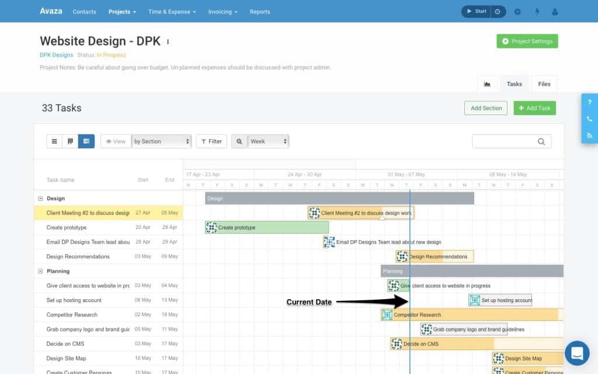Image resolution: width=598 pixels, height=374 pixels.
Task: Switch to the columns view icon beside list view
Action: tap(71, 141)
